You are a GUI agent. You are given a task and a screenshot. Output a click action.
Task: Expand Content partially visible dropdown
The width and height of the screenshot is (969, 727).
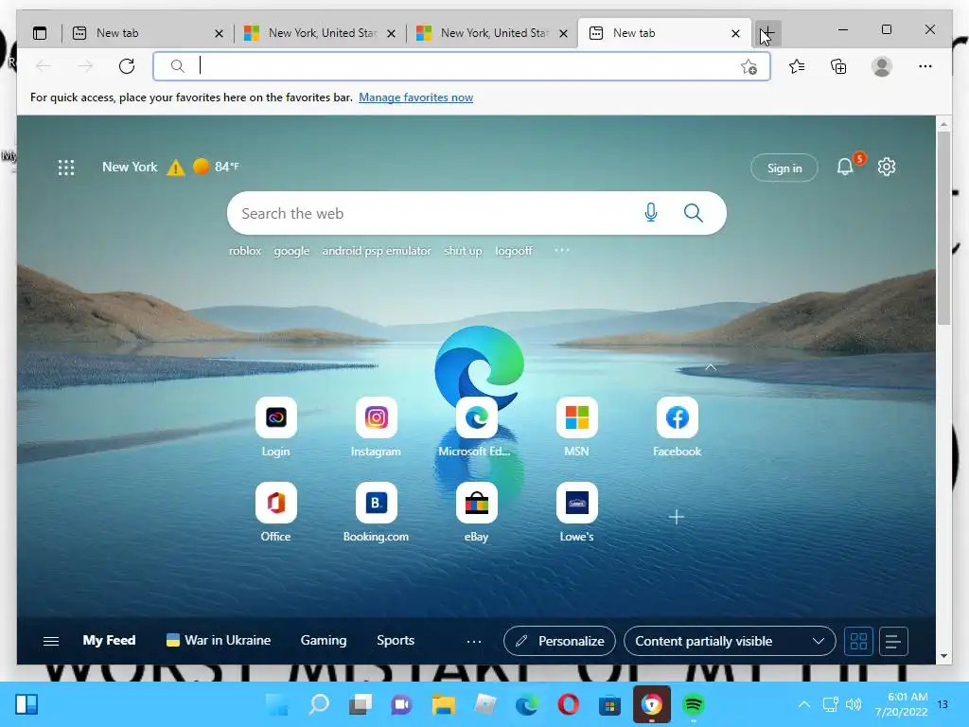[x=730, y=641]
